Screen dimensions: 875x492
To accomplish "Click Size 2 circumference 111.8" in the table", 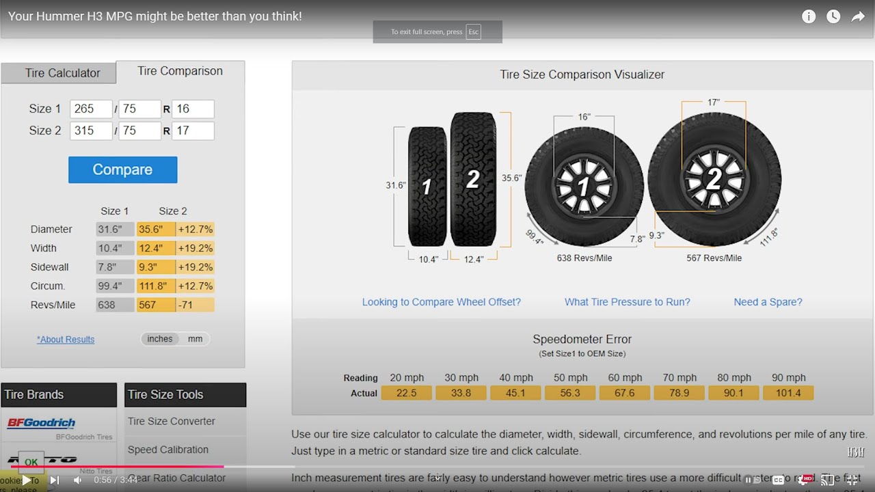I will coord(156,286).
